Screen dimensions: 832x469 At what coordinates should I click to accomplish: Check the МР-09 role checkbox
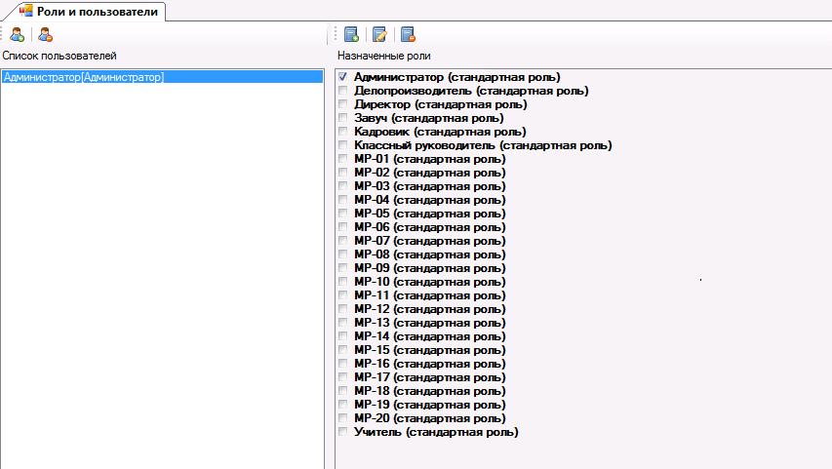click(342, 268)
